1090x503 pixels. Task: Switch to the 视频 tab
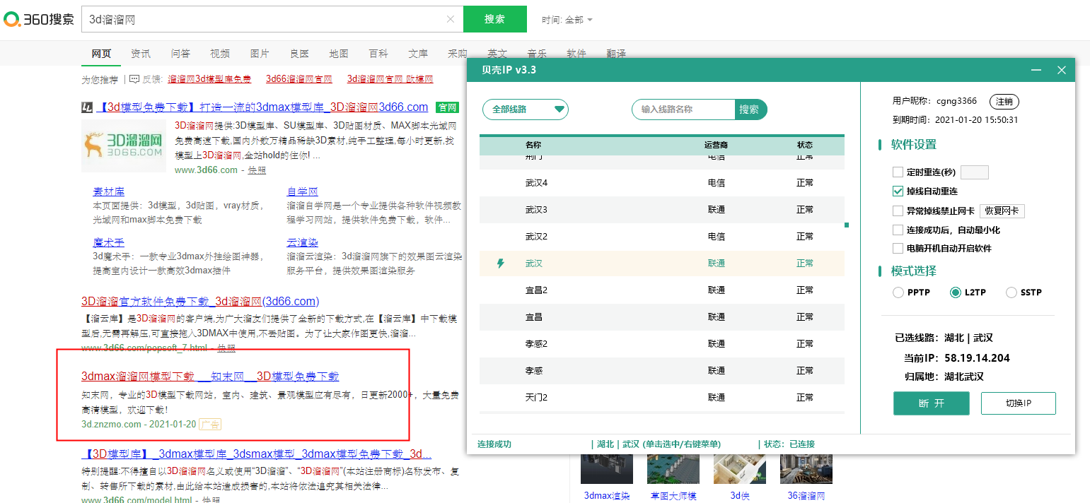[220, 54]
